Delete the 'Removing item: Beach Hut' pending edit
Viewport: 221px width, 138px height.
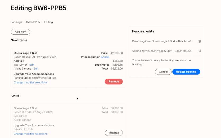[x=200, y=41]
